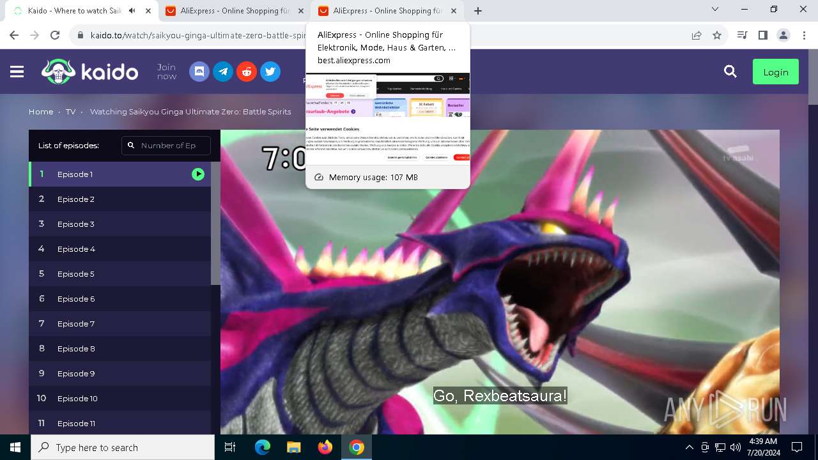
Task: Switch to the first AliExpress tab
Action: tap(233, 11)
